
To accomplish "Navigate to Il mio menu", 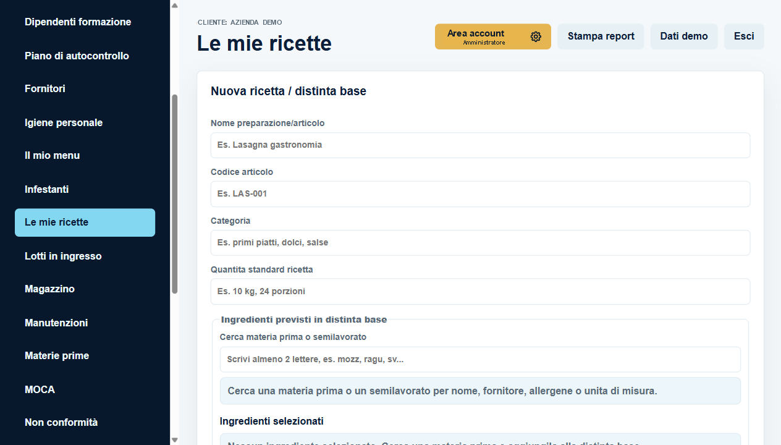I will pos(85,156).
